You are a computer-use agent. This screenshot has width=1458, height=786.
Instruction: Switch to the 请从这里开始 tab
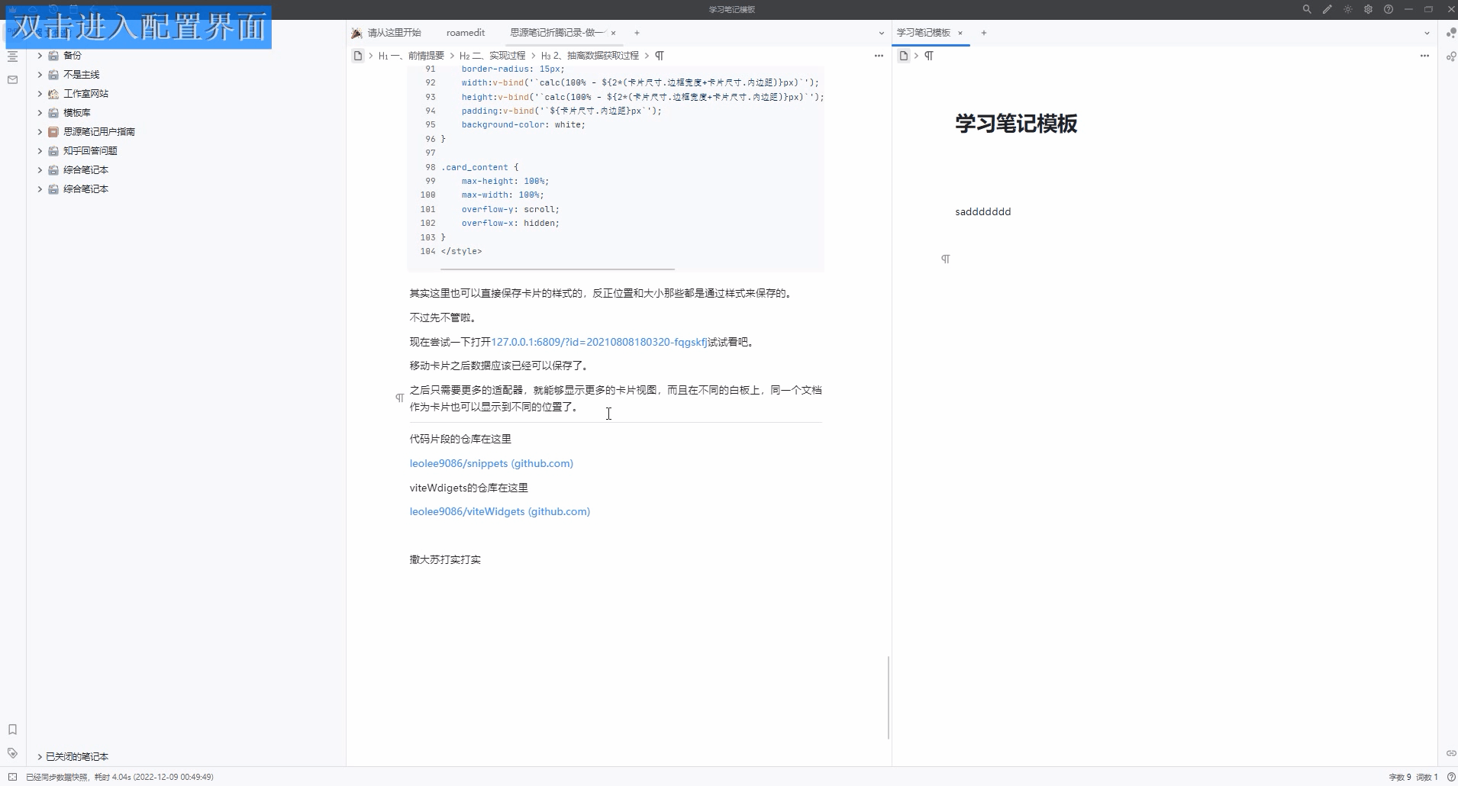394,33
